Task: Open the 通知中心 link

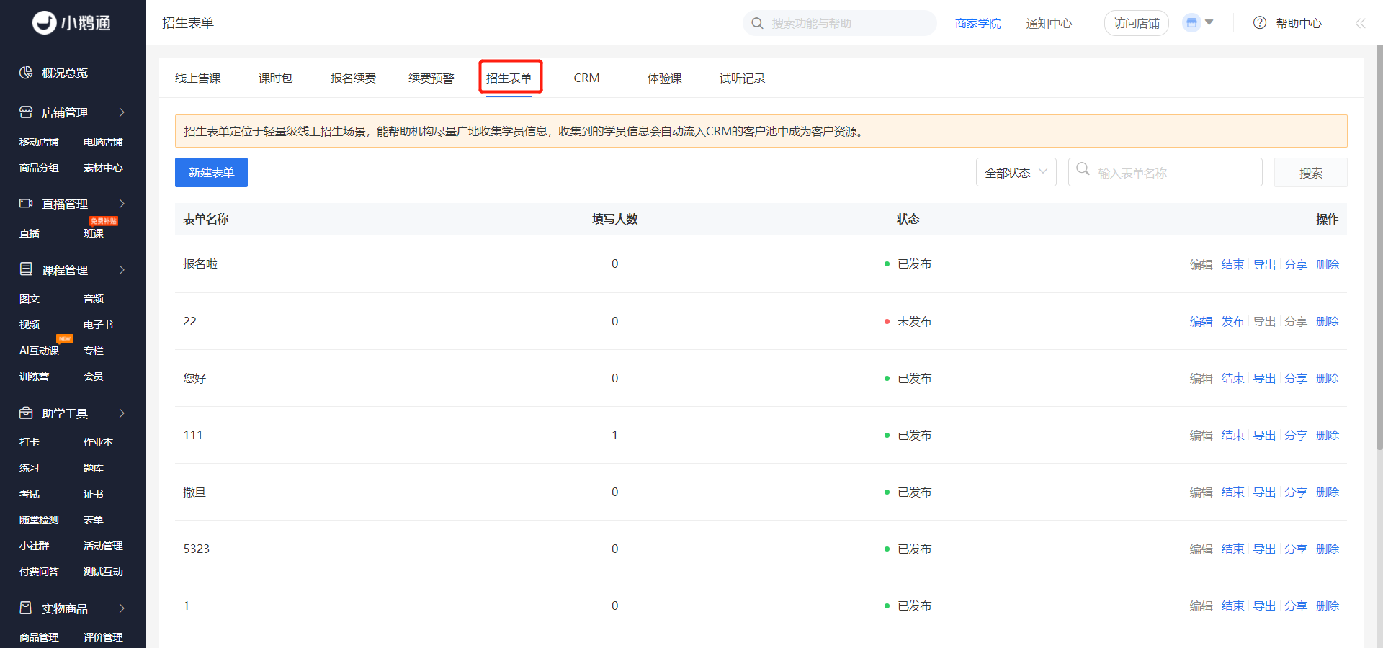Action: tap(1049, 23)
